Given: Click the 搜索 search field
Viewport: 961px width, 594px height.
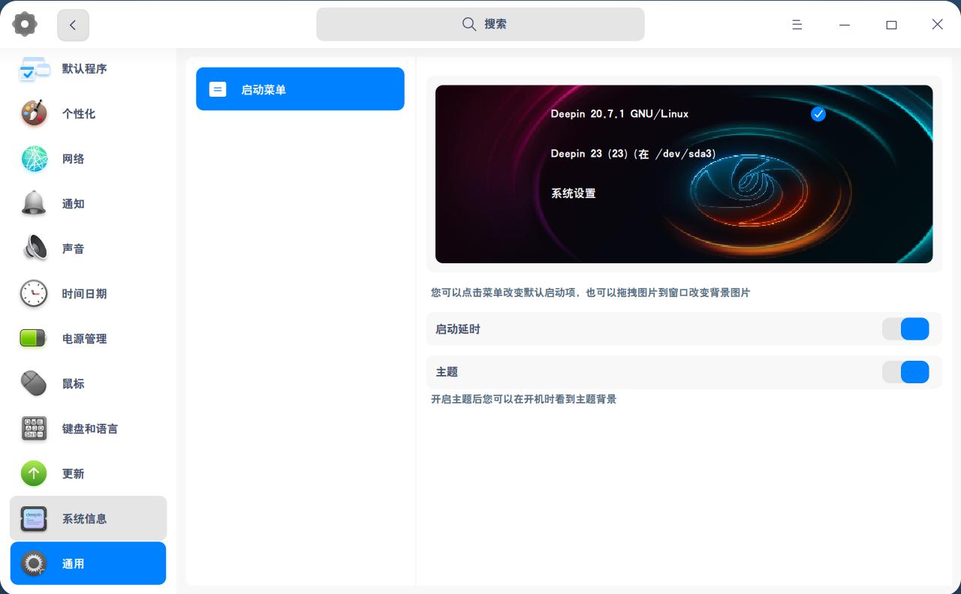Looking at the screenshot, I should (480, 24).
